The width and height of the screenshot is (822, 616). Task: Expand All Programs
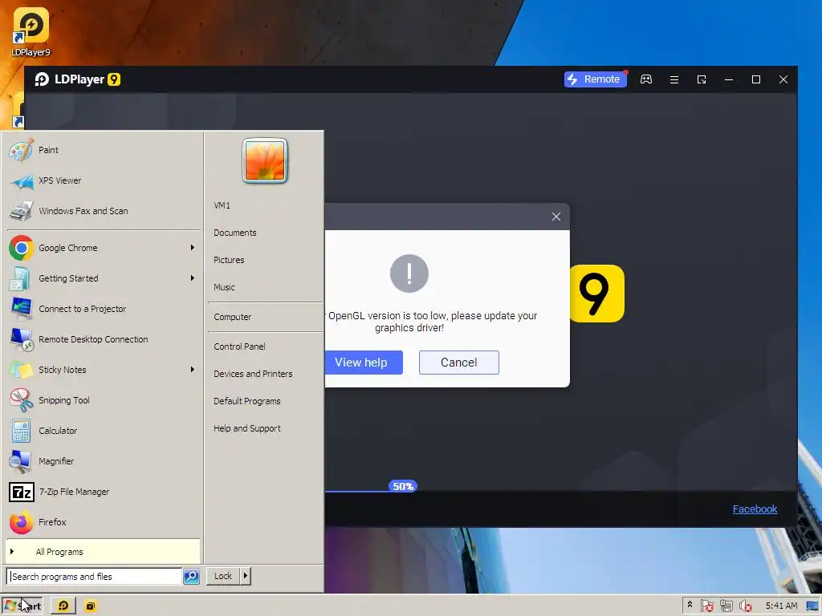(x=103, y=552)
